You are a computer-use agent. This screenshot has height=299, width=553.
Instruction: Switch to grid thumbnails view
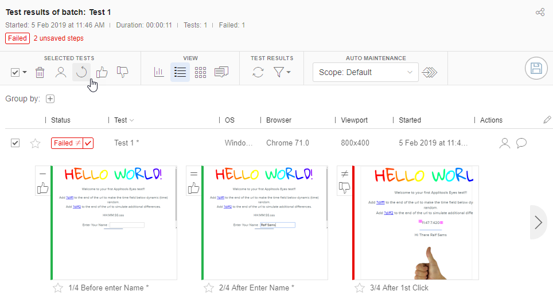pyautogui.click(x=200, y=72)
